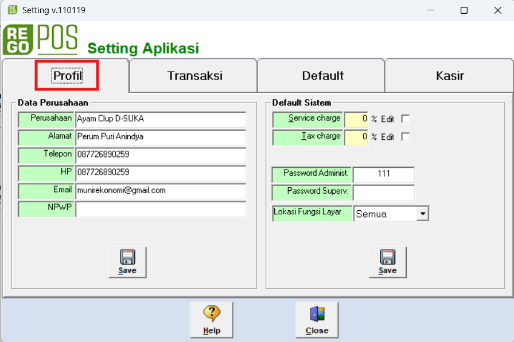Focus the empty NPWP field
The width and height of the screenshot is (514, 342).
pyautogui.click(x=160, y=209)
